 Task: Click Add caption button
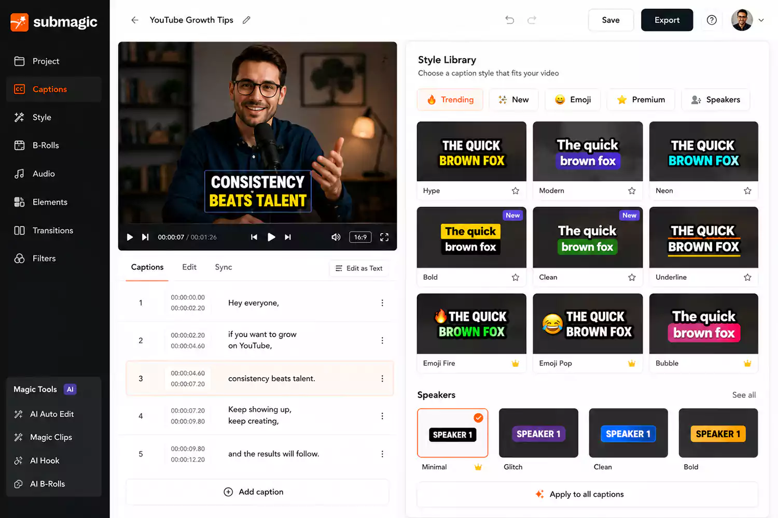pyautogui.click(x=257, y=492)
